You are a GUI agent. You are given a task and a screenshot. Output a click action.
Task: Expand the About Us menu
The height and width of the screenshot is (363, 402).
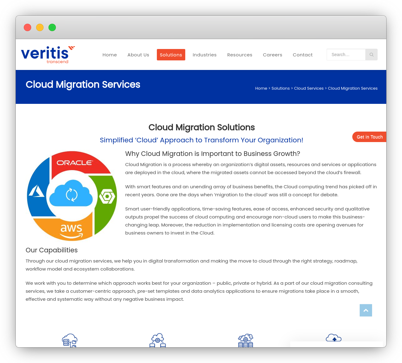click(x=138, y=55)
